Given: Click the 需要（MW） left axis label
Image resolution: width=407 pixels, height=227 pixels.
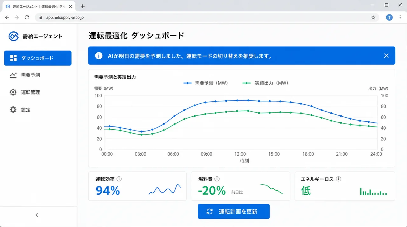Looking at the screenshot, I should [x=104, y=88].
